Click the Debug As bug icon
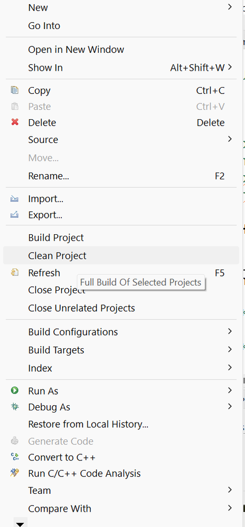The image size is (245, 527). [x=15, y=407]
